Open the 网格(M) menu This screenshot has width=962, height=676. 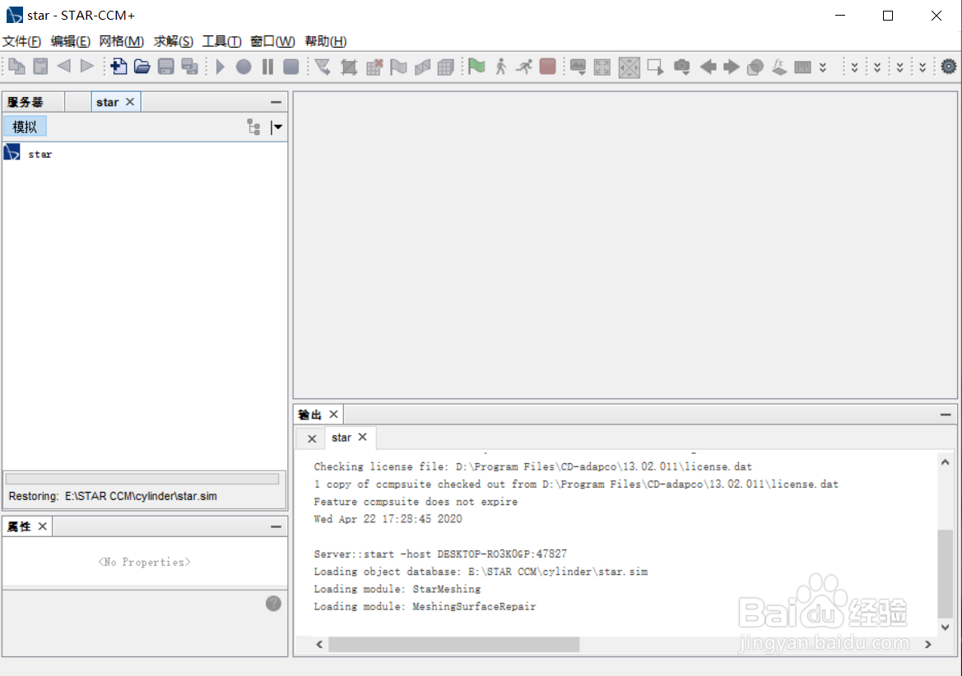pos(122,41)
